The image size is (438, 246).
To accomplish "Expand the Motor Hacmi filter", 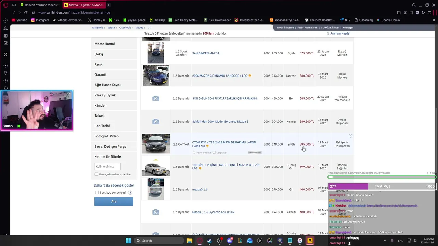I will tap(114, 44).
